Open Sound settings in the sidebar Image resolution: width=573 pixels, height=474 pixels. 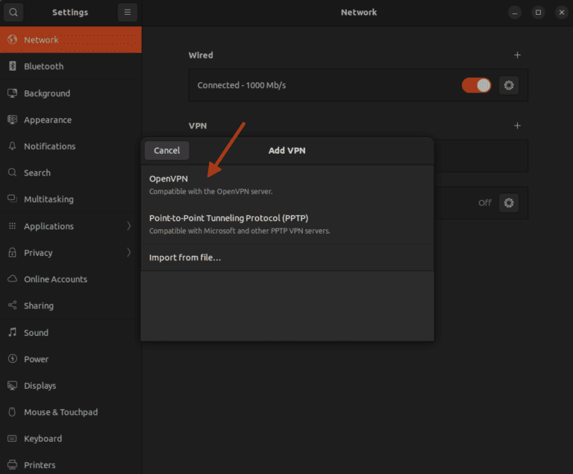(x=36, y=333)
